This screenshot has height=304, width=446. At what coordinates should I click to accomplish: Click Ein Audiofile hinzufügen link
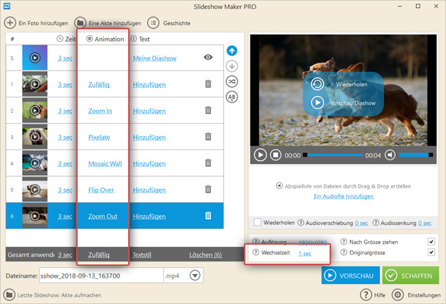coord(343,196)
